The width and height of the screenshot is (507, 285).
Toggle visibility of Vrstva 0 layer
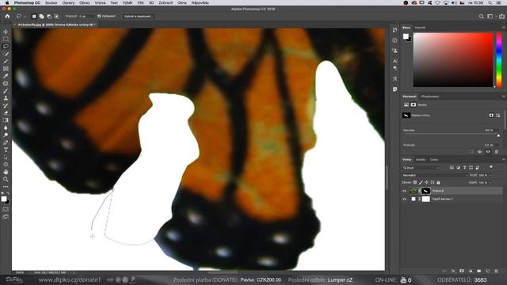(404, 191)
